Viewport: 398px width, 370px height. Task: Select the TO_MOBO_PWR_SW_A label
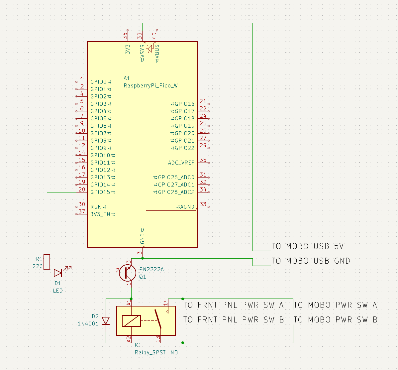pyautogui.click(x=335, y=305)
